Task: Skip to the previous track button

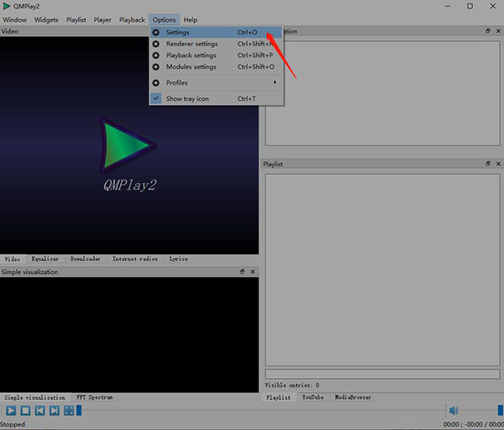Action: tap(39, 411)
